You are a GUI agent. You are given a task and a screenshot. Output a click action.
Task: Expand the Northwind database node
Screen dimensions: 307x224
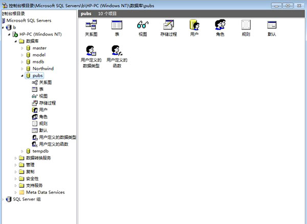point(22,69)
